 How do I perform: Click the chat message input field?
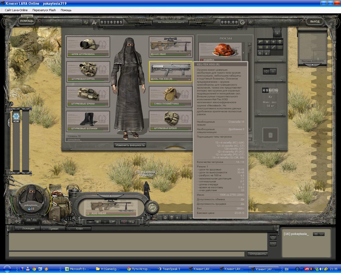pyautogui.click(x=127, y=254)
